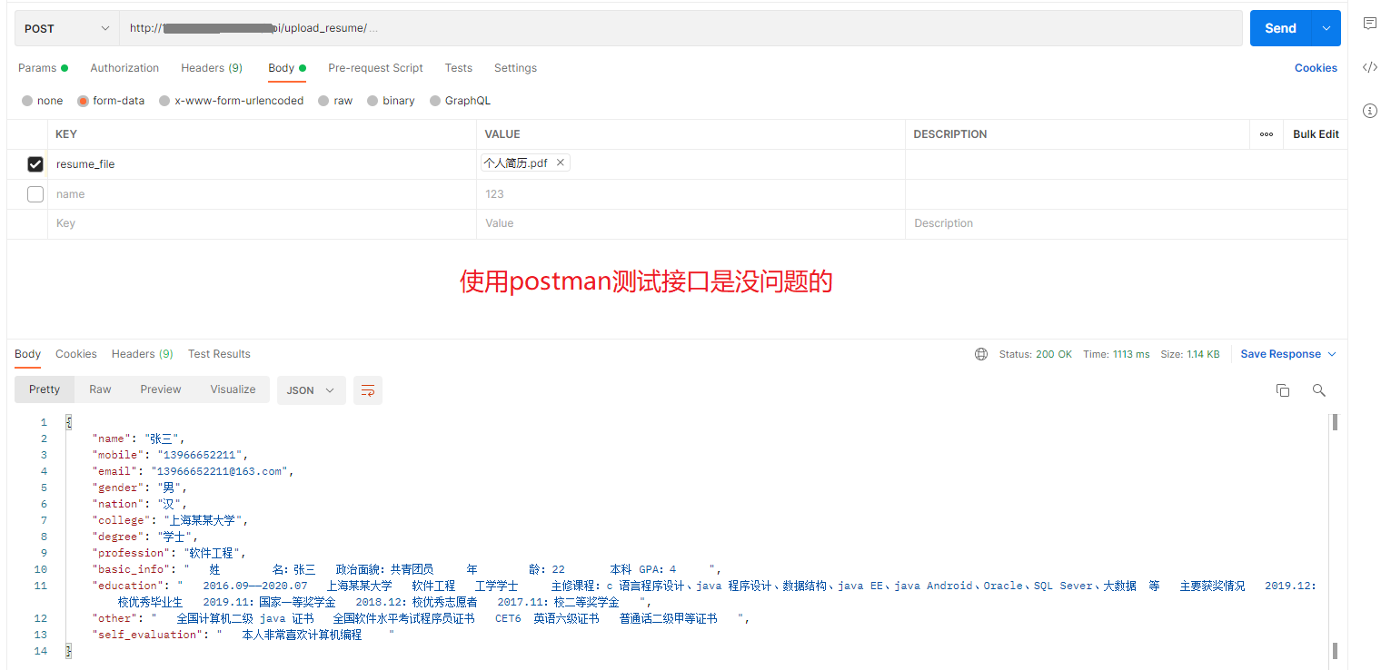Click the network globe icon near status
The height and width of the screenshot is (670, 1381).
981,354
